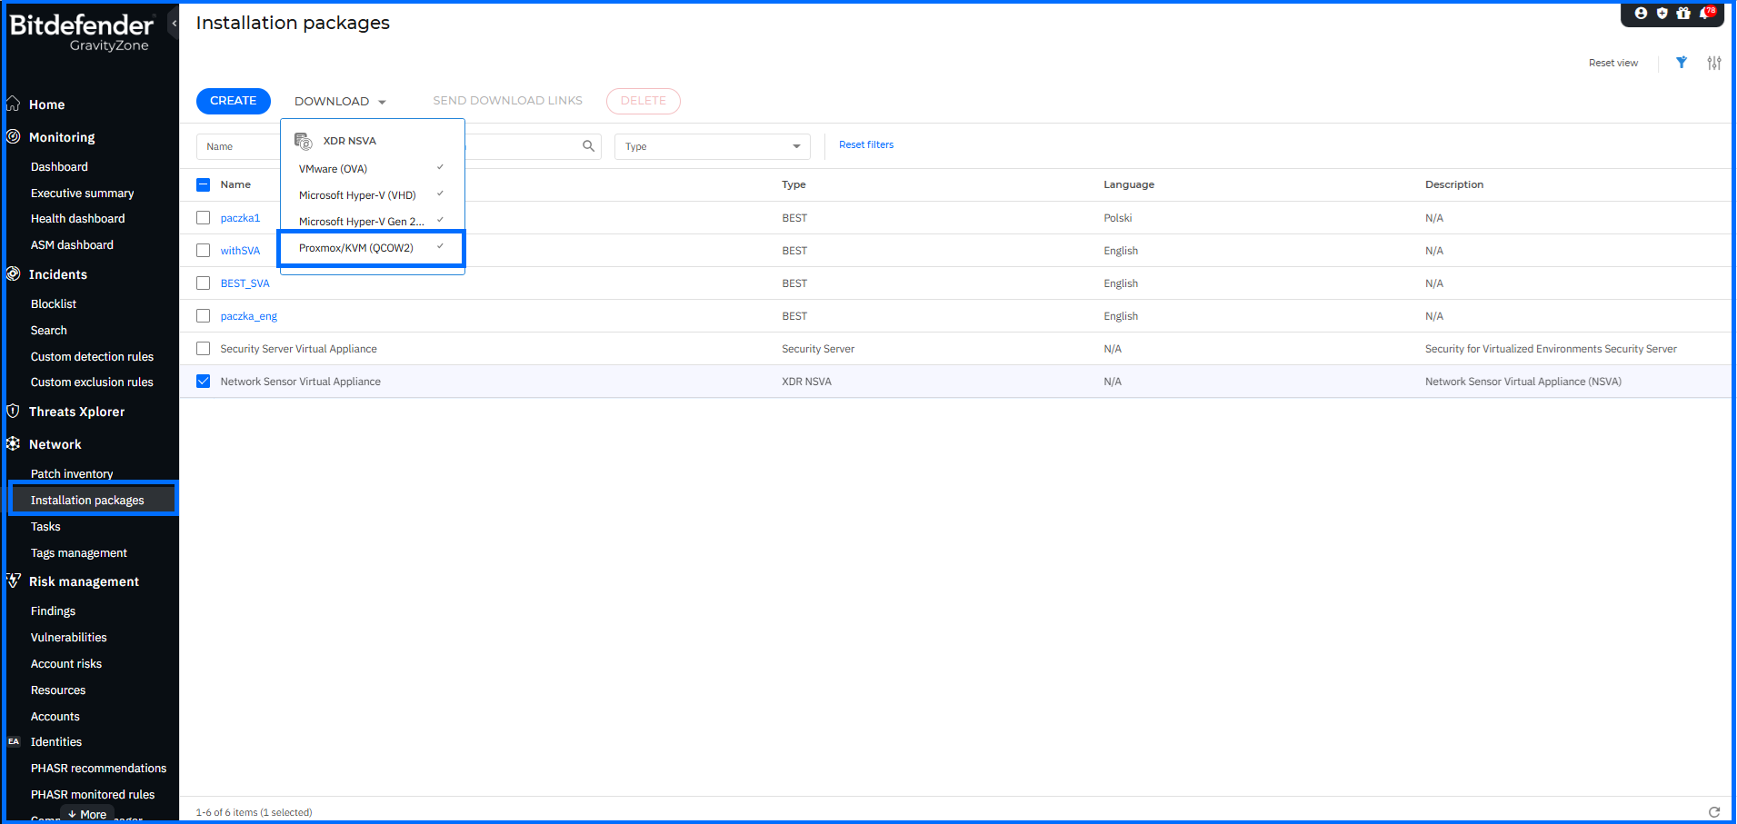Click the Home sidebar icon
This screenshot has height=824, width=1737.
click(14, 104)
